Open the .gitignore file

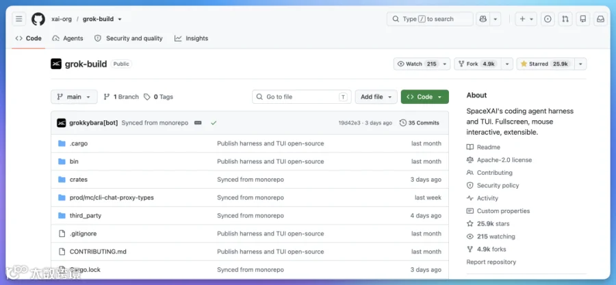[83, 234]
